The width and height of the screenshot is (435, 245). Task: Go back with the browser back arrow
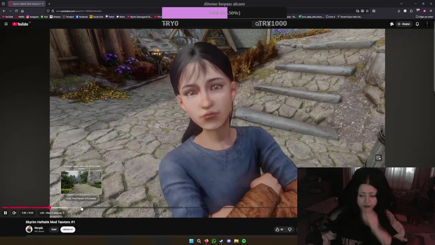4,11
